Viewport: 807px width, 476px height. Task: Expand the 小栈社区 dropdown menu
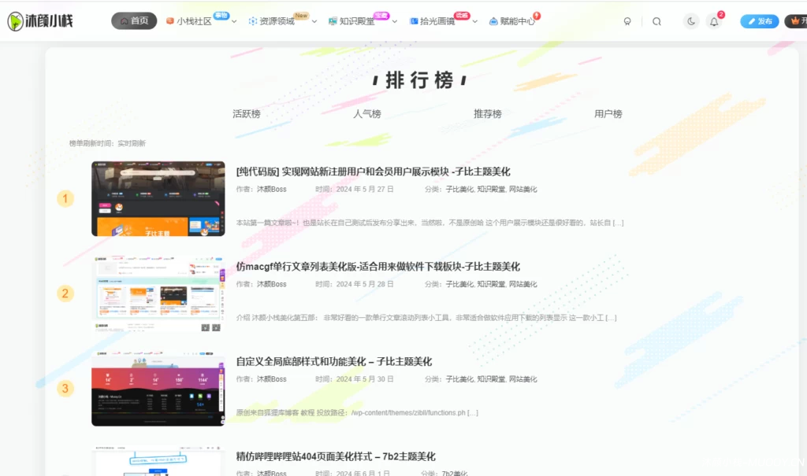(x=233, y=21)
